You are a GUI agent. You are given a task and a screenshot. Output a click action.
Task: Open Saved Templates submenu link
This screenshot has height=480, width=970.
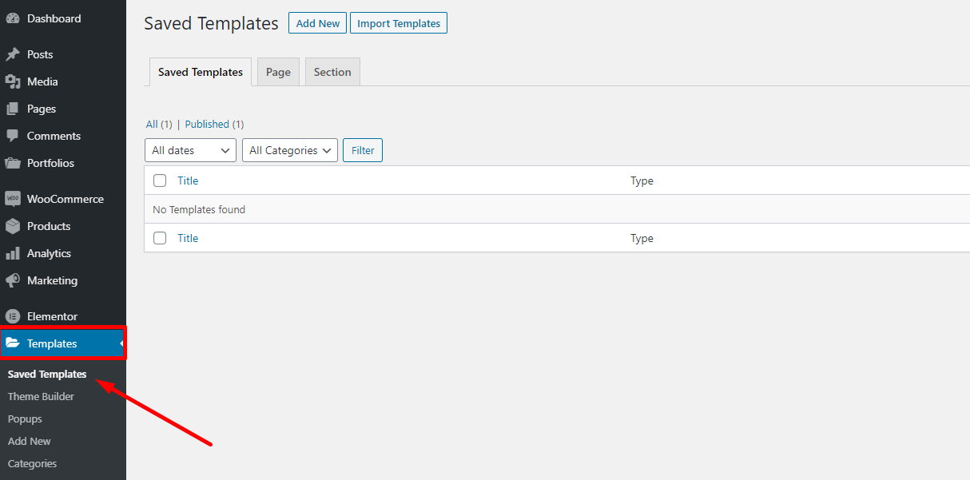pyautogui.click(x=47, y=374)
